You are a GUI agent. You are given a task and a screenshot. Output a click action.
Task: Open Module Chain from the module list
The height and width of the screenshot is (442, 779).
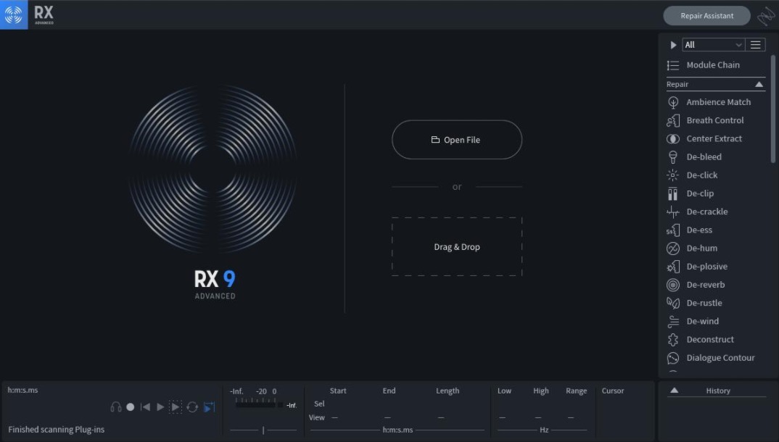coord(712,65)
